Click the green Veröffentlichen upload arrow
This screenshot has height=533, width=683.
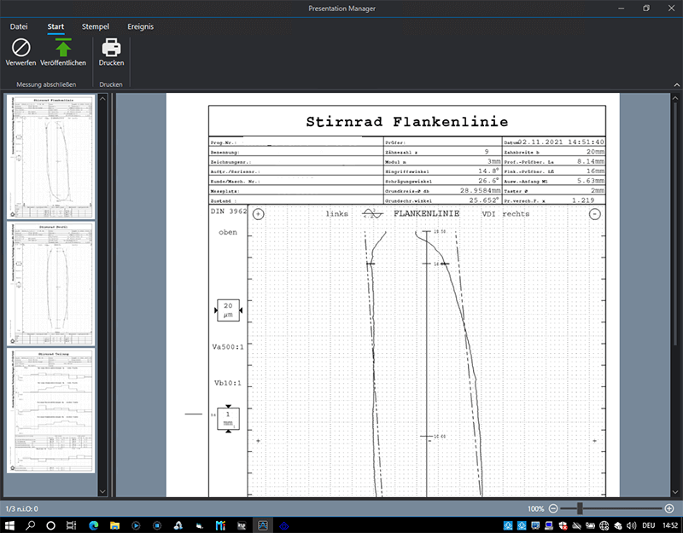pos(63,48)
